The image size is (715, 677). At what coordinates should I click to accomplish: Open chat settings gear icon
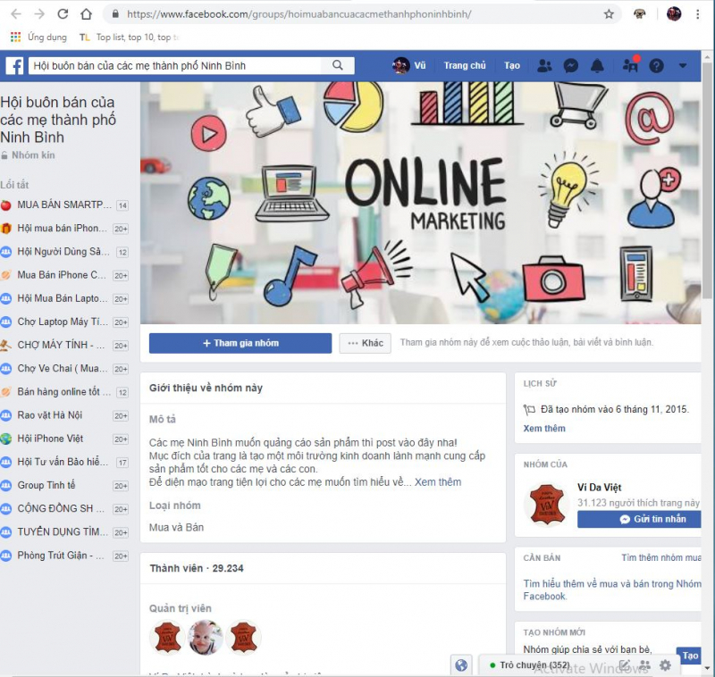[665, 665]
